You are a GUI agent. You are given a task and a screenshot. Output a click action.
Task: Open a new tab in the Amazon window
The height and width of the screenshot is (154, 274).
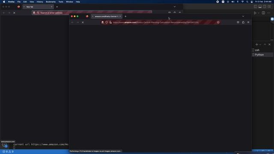125,16
